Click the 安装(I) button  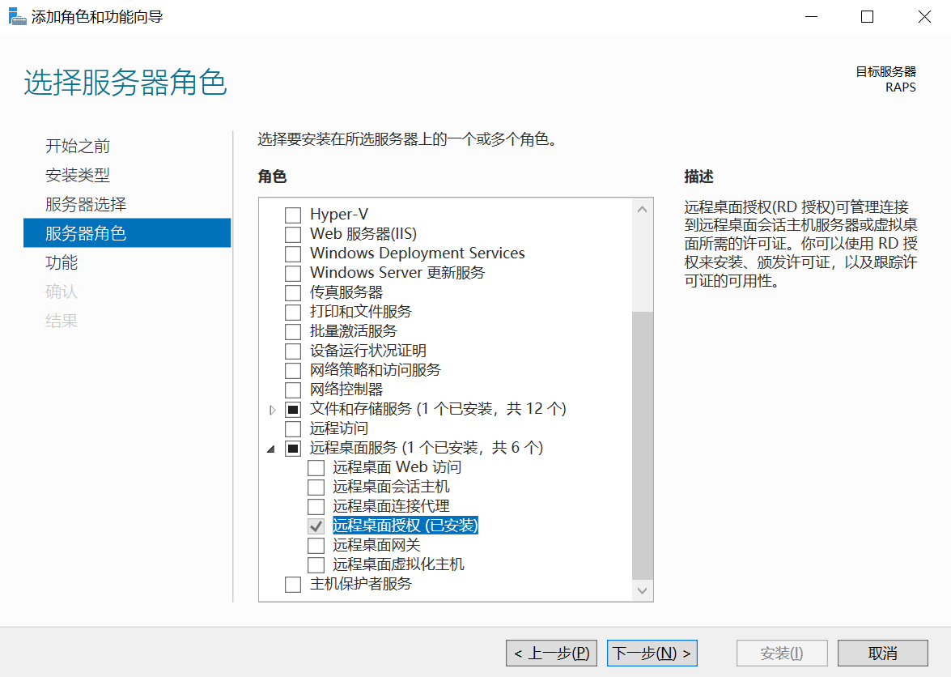782,654
